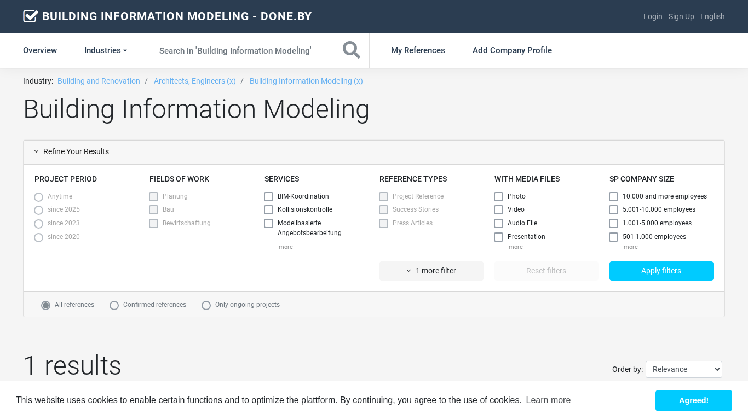Select the since 2025 project period
The height and width of the screenshot is (420, 748).
(x=39, y=211)
